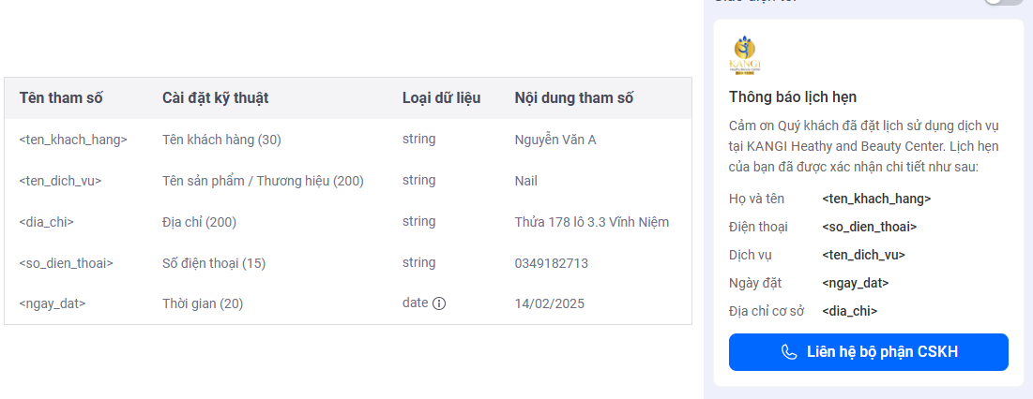Click the Tên tham số column header
The height and width of the screenshot is (399, 1033).
(61, 98)
